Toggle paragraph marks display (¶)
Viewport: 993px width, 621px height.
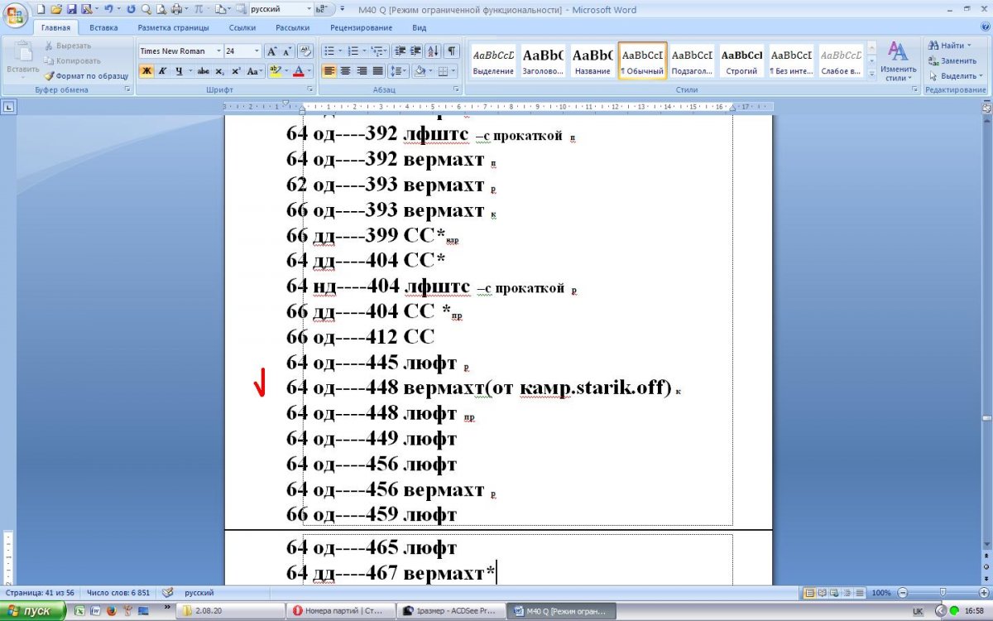(x=453, y=51)
